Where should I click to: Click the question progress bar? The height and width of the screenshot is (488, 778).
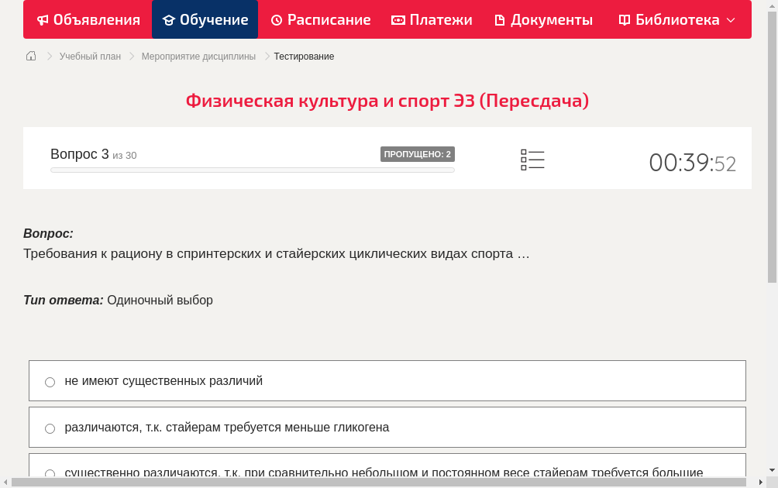252,170
